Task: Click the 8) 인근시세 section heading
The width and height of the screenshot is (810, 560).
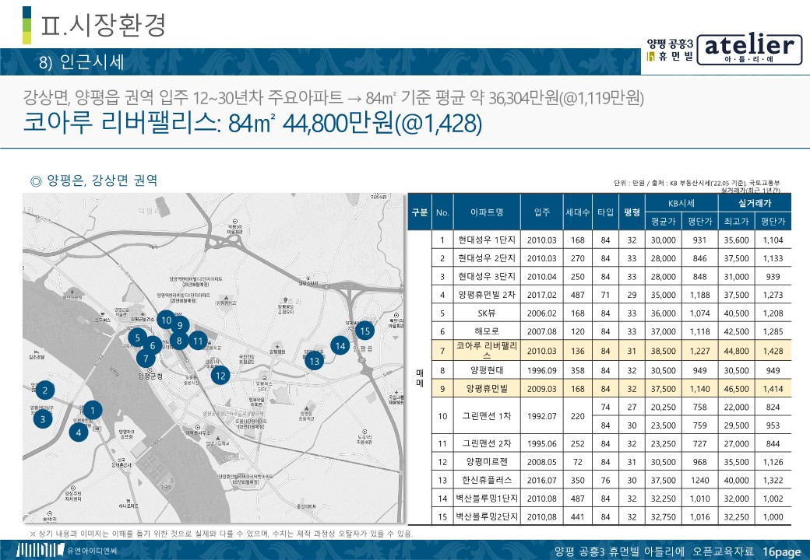Action: (x=82, y=62)
